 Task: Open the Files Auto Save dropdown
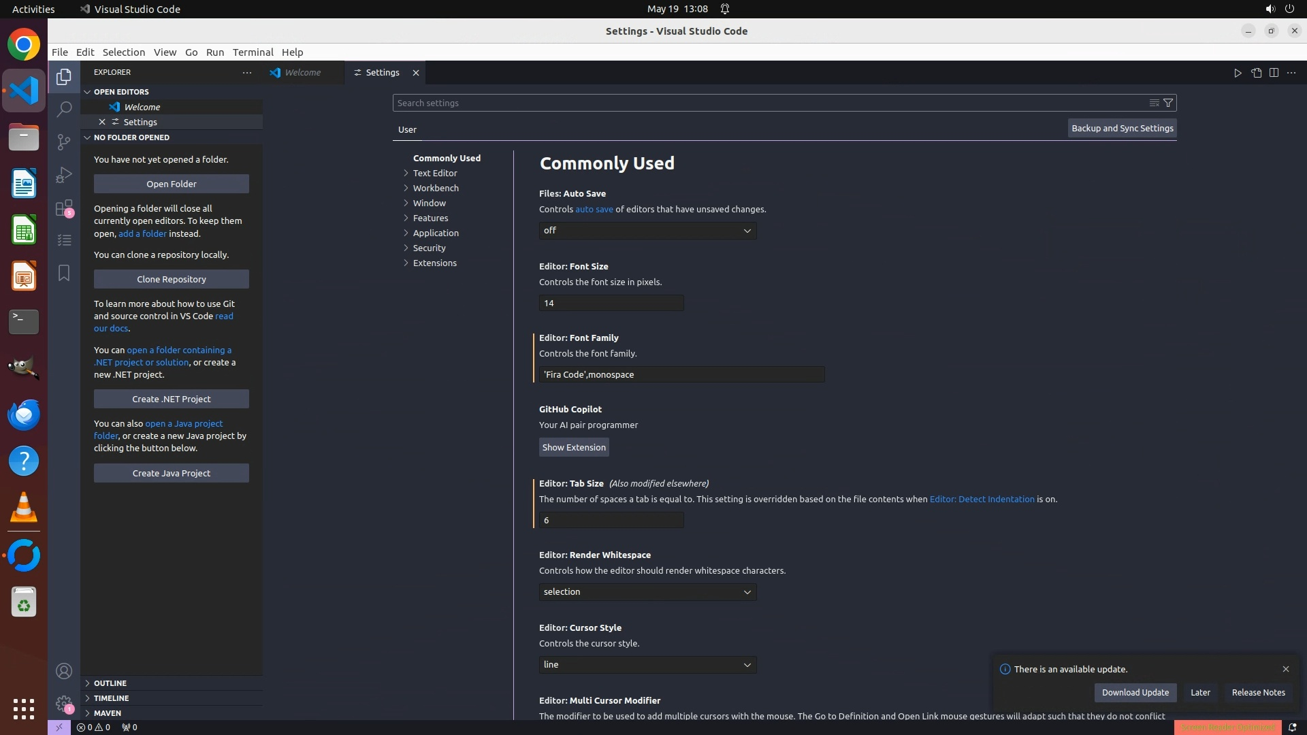click(647, 231)
